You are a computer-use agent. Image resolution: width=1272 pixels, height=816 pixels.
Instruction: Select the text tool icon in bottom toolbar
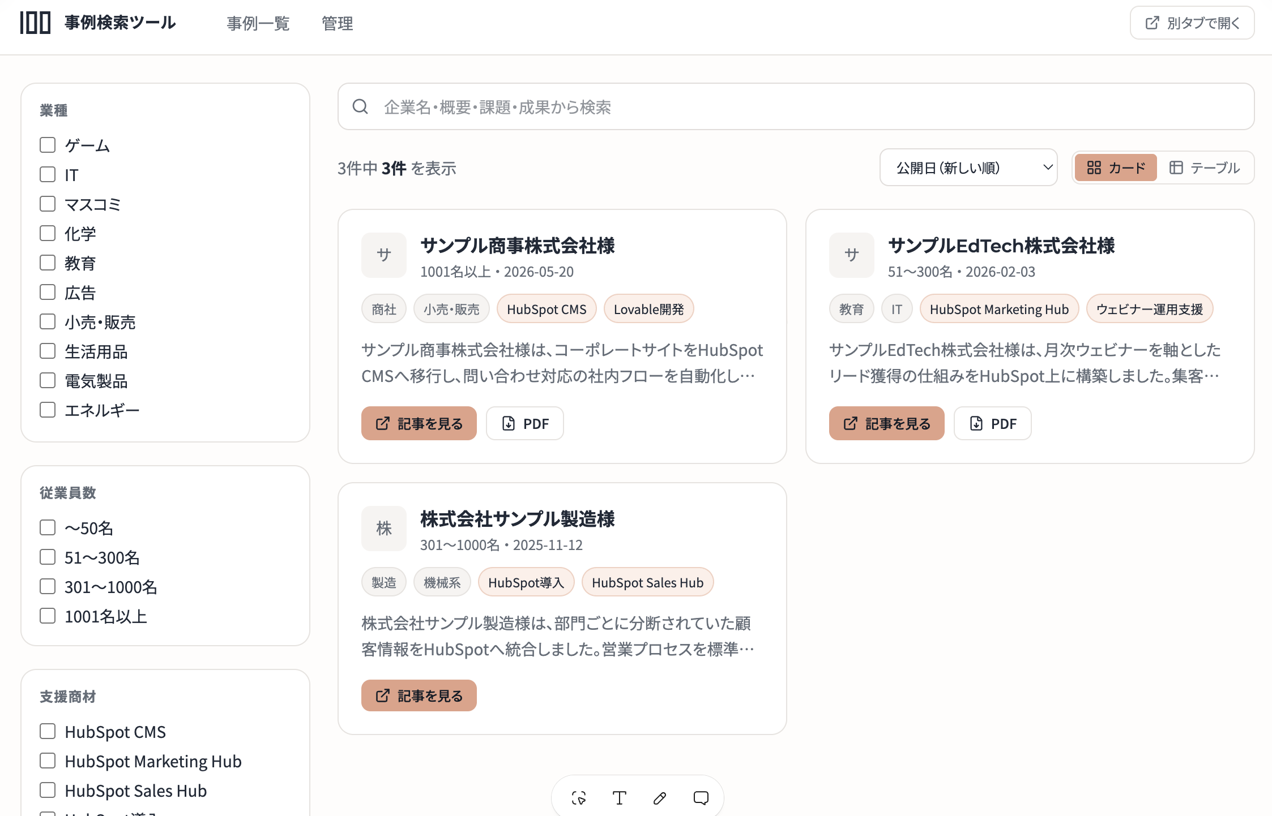point(619,798)
